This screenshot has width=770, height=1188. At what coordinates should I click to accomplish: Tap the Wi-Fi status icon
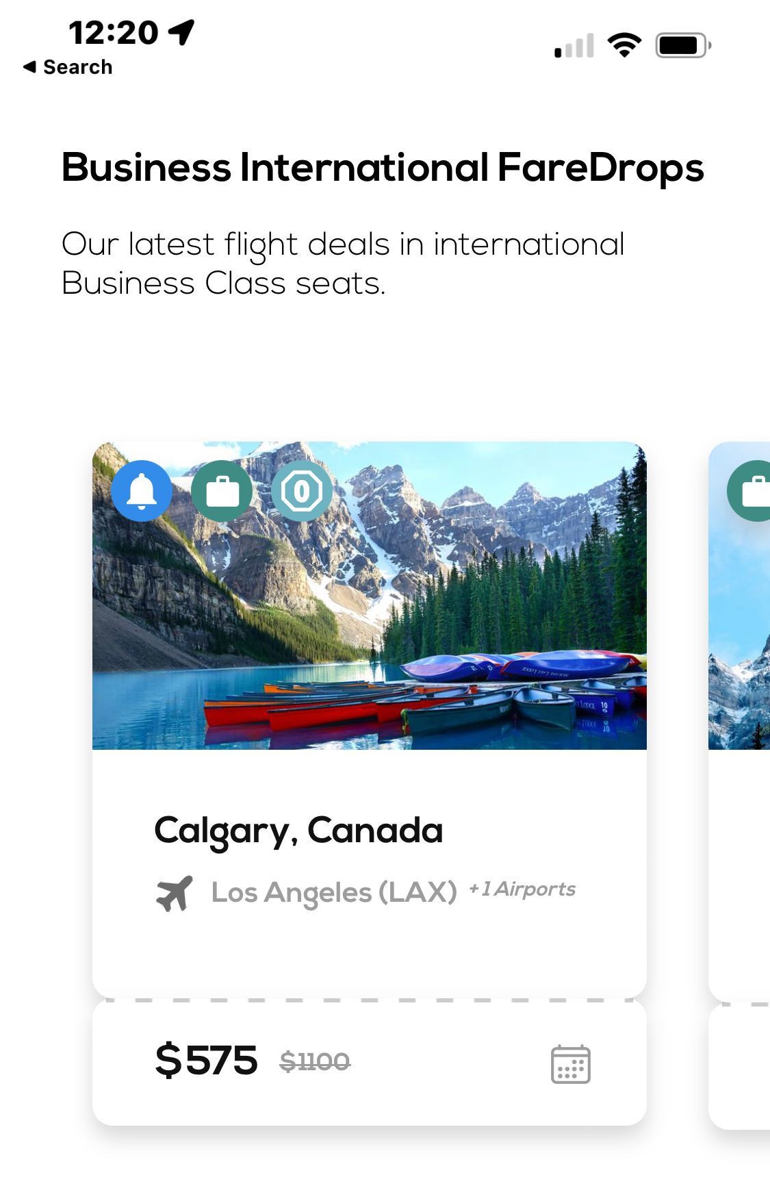624,46
